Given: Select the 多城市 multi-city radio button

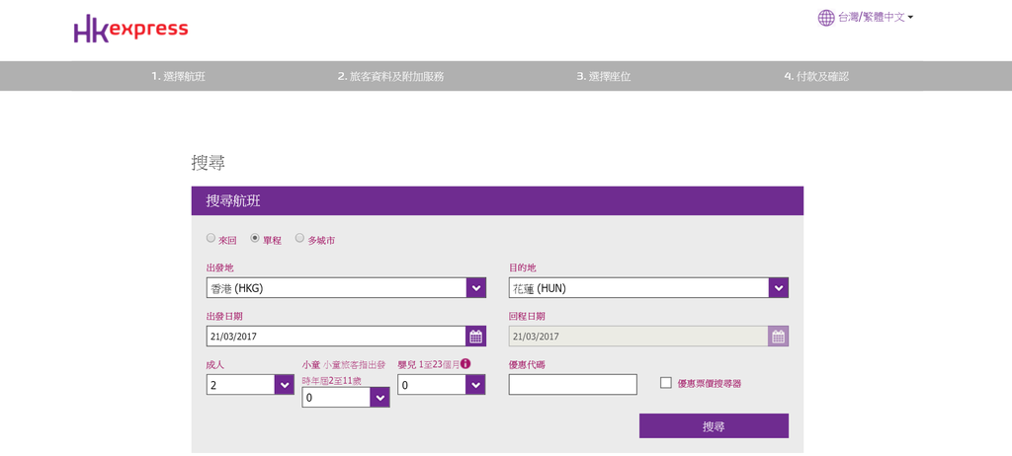Looking at the screenshot, I should click(x=299, y=238).
